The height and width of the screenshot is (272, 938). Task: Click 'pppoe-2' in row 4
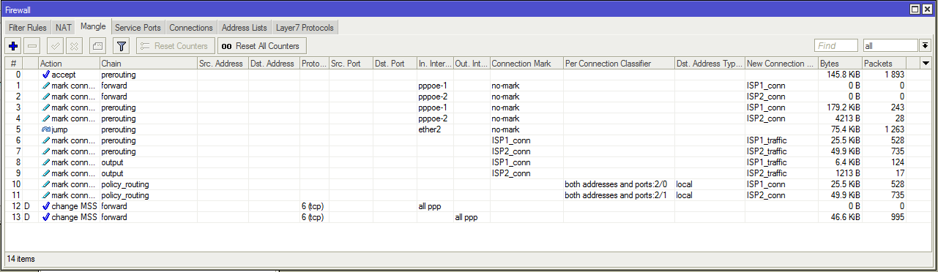tap(433, 118)
